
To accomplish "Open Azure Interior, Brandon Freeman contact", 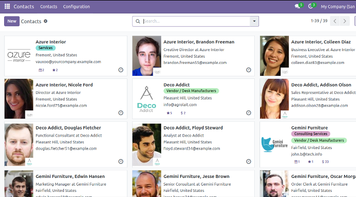I will point(199,42).
